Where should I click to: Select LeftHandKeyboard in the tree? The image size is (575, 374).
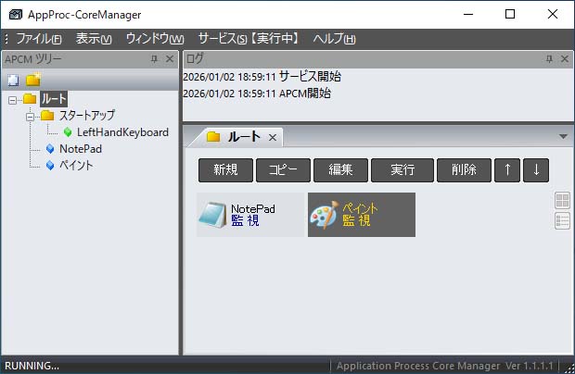[x=122, y=132]
